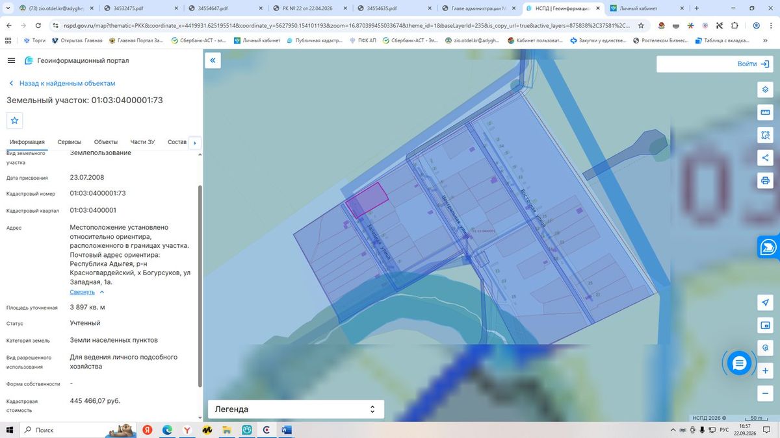Center map on my location

pos(765,302)
